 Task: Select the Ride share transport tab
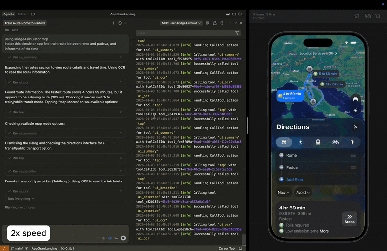coord(352,142)
